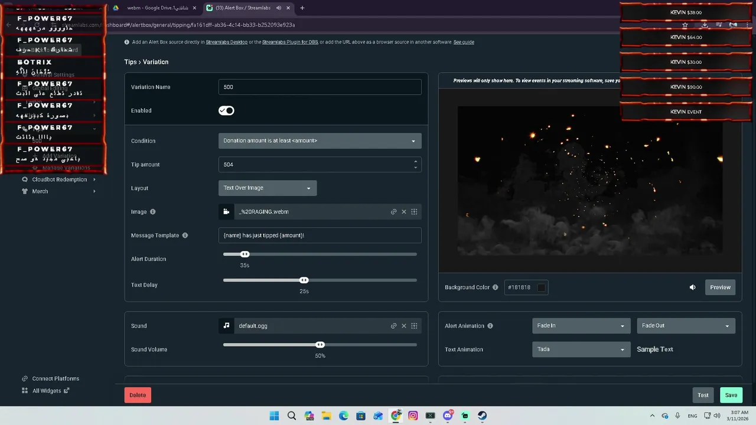This screenshot has height=425, width=756.
Task: Mute preview using the speaker icon
Action: click(693, 287)
